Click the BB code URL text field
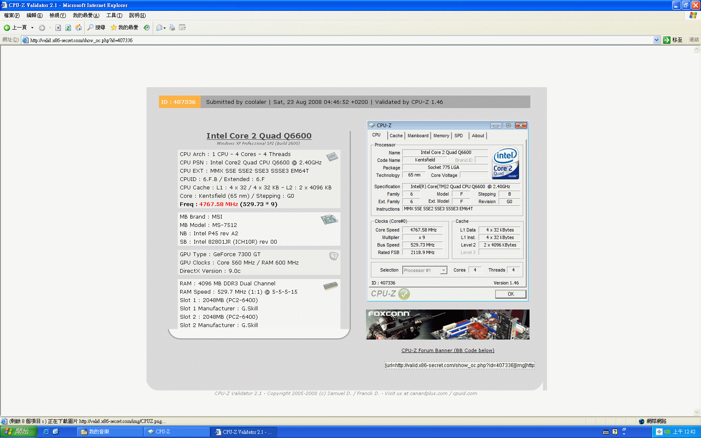The width and height of the screenshot is (701, 438). [x=459, y=365]
